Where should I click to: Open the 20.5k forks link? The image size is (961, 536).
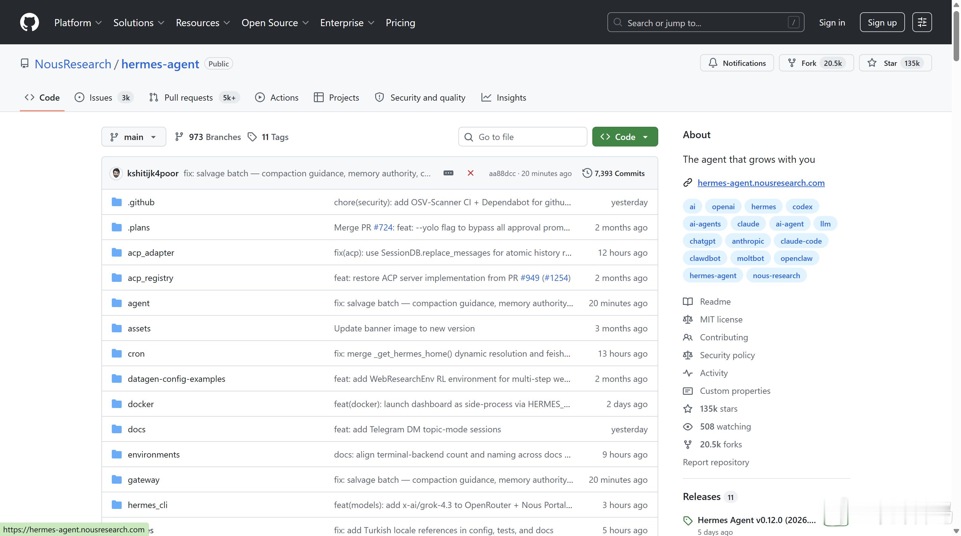click(721, 444)
